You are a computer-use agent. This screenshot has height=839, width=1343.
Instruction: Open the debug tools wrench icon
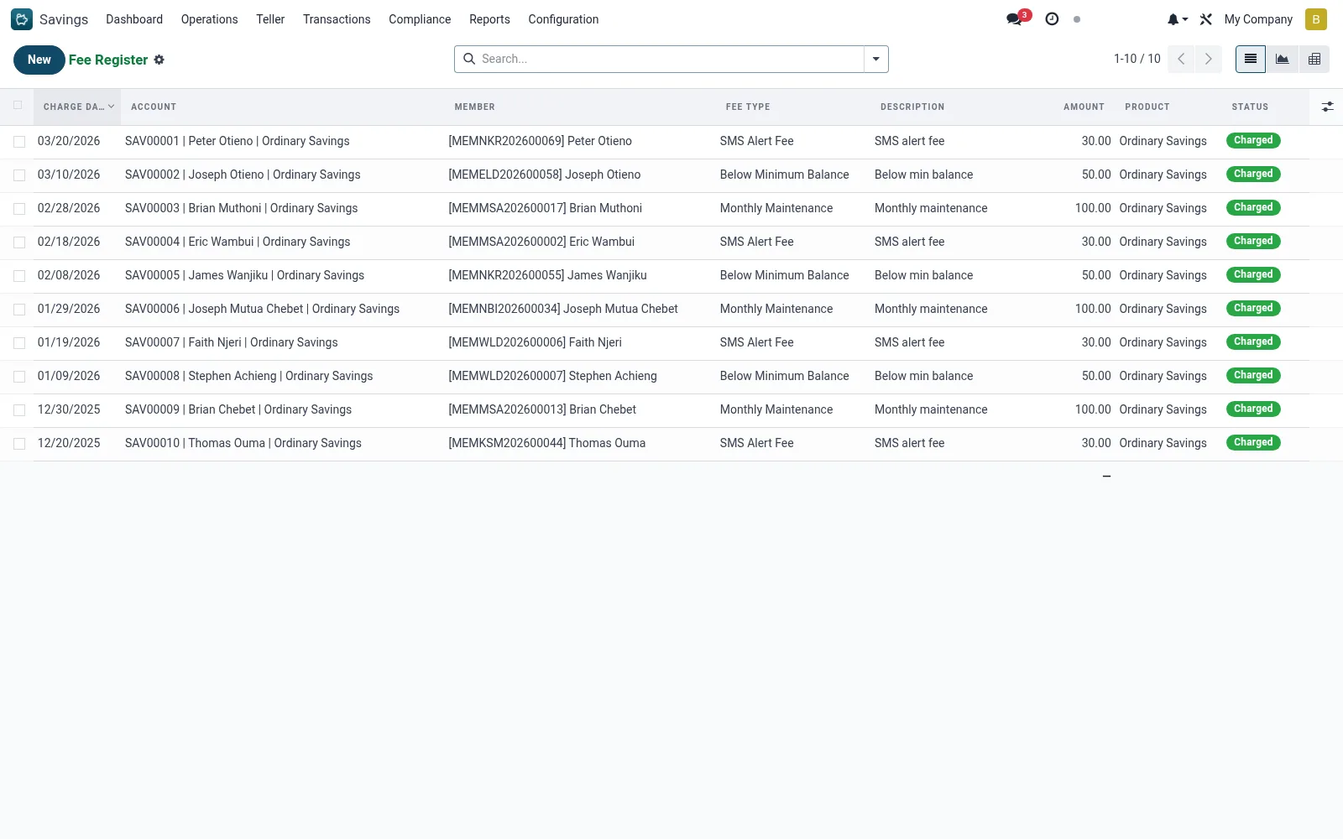click(1206, 19)
